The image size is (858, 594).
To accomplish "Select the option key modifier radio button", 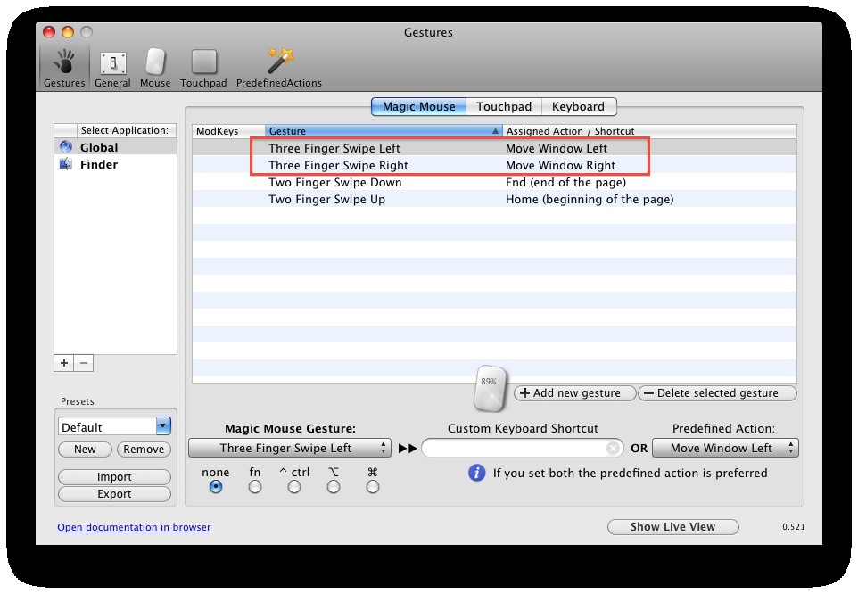I will (x=334, y=487).
